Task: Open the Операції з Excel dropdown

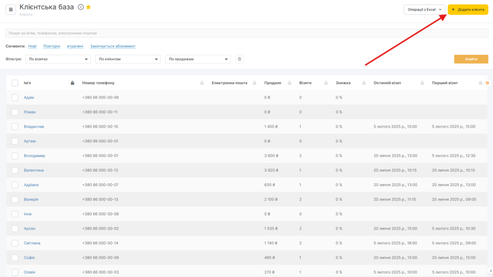Action: [x=424, y=10]
